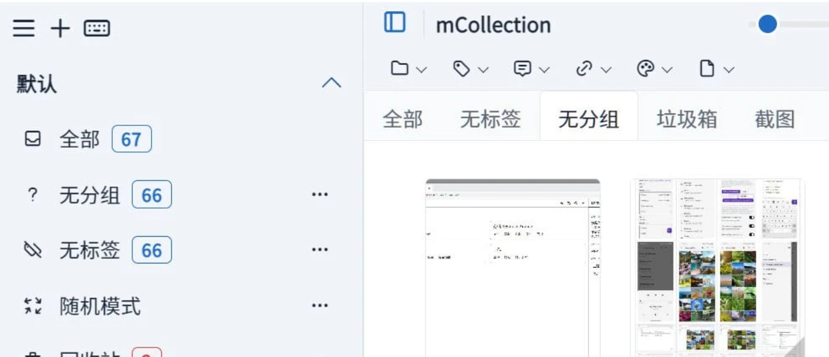
Task: Open more options for 无标签 row
Action: point(320,250)
